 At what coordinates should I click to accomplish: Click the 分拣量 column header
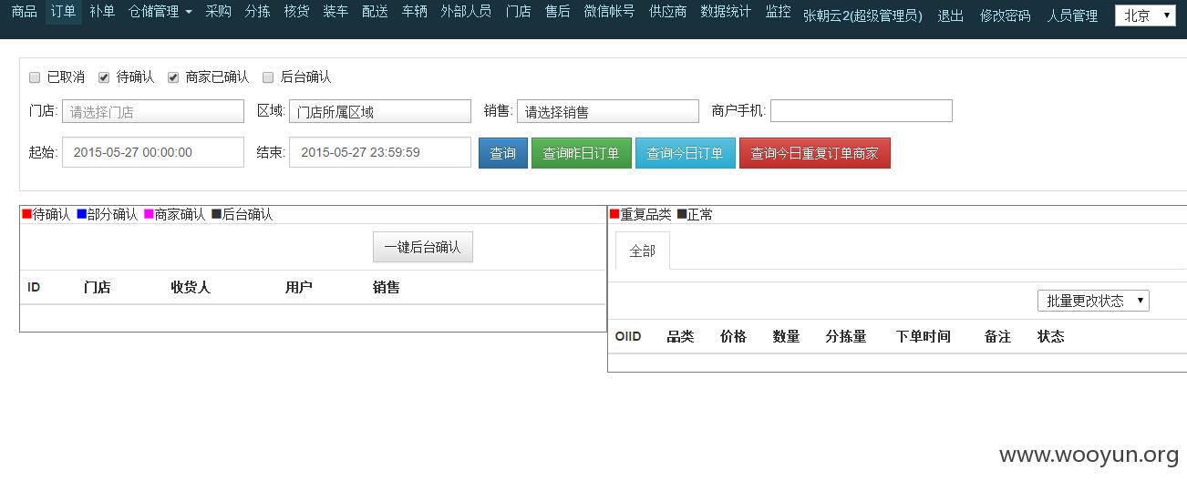846,336
